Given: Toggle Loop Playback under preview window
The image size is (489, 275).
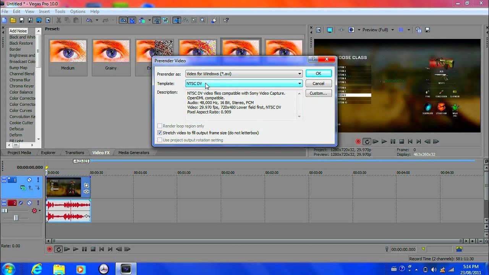Looking at the screenshot, I should (367, 141).
